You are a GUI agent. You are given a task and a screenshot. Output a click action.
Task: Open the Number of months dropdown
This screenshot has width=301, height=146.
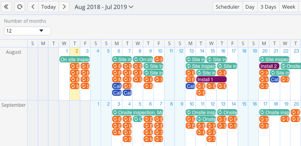click(x=28, y=31)
